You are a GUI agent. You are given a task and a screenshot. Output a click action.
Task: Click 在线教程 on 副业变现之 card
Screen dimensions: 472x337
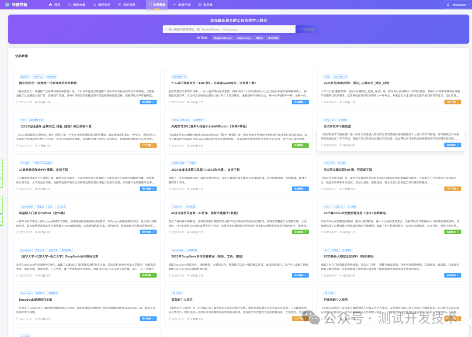148,102
